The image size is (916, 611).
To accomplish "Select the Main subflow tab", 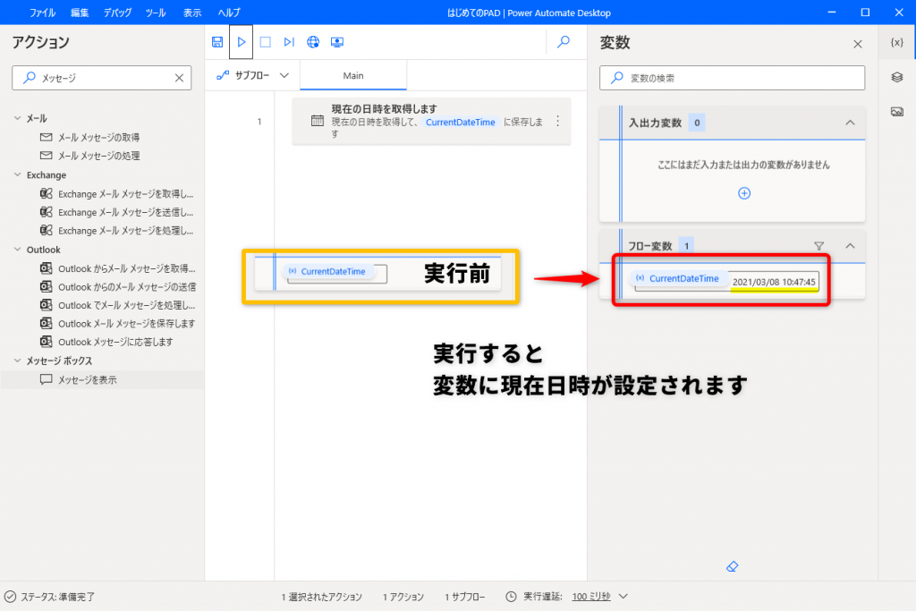I will point(353,75).
